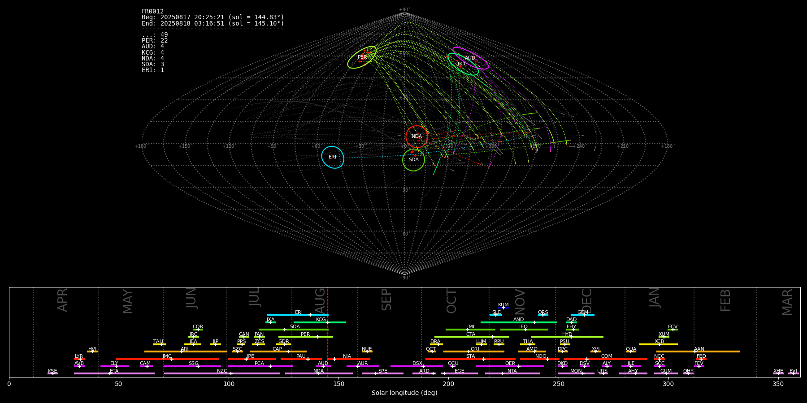Click the SPE shower bar in timeline
This screenshot has width=807, height=403.
[x=382, y=373]
